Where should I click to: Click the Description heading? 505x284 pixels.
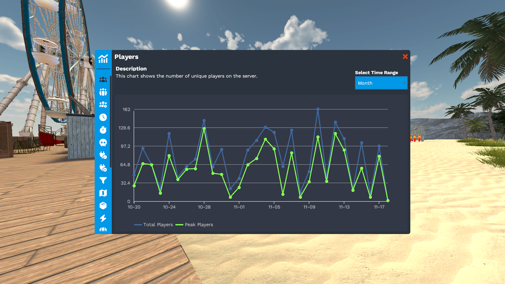point(131,69)
